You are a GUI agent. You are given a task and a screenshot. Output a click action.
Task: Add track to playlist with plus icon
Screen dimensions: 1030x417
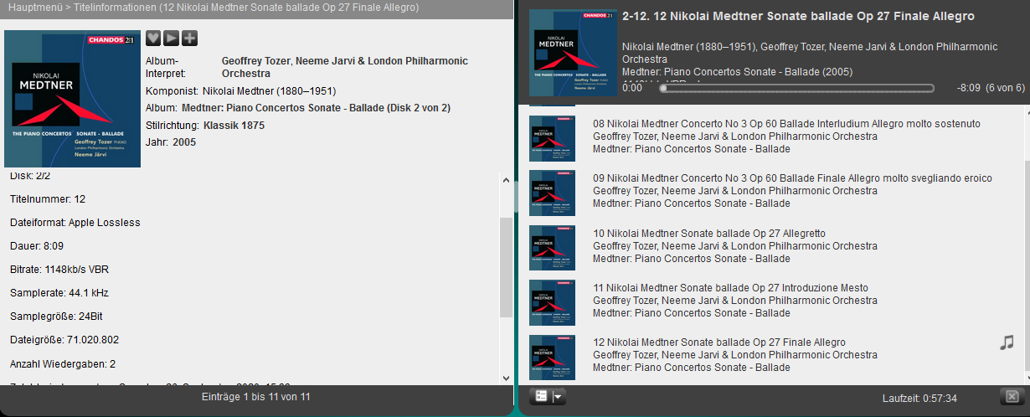[x=190, y=38]
